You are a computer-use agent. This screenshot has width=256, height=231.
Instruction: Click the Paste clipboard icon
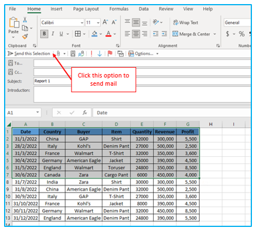tap(14, 22)
